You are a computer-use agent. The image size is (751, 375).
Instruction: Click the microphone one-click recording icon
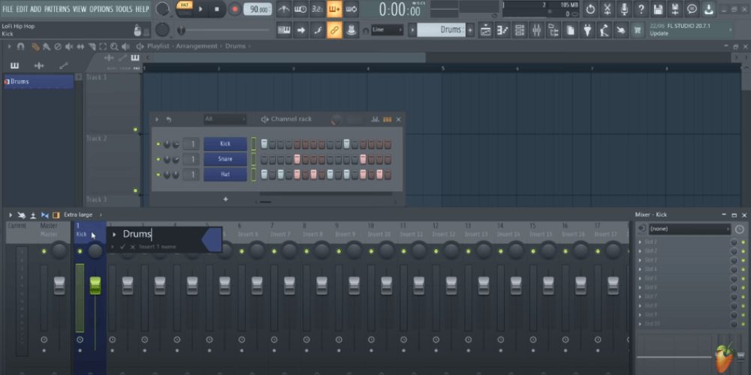pyautogui.click(x=624, y=8)
